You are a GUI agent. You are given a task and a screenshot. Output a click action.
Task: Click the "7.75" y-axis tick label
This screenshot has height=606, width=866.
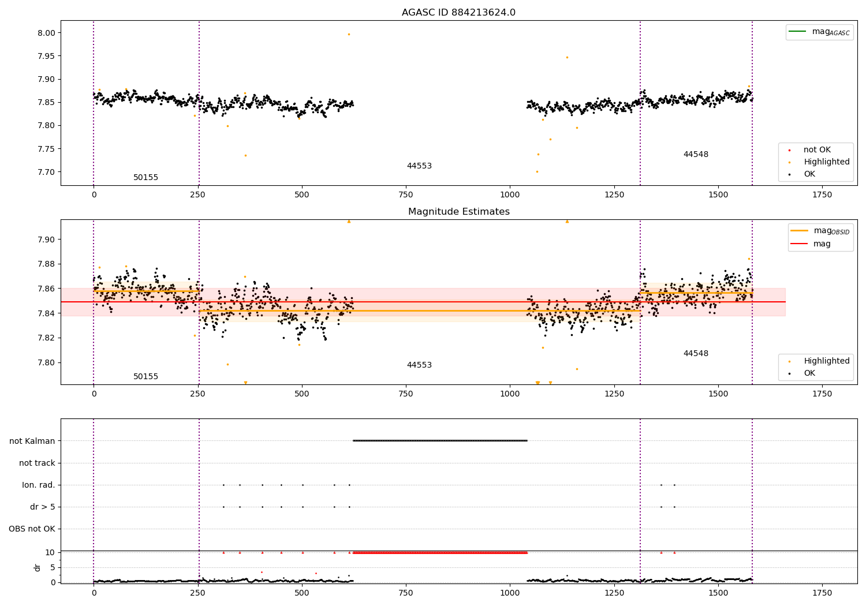pos(46,149)
